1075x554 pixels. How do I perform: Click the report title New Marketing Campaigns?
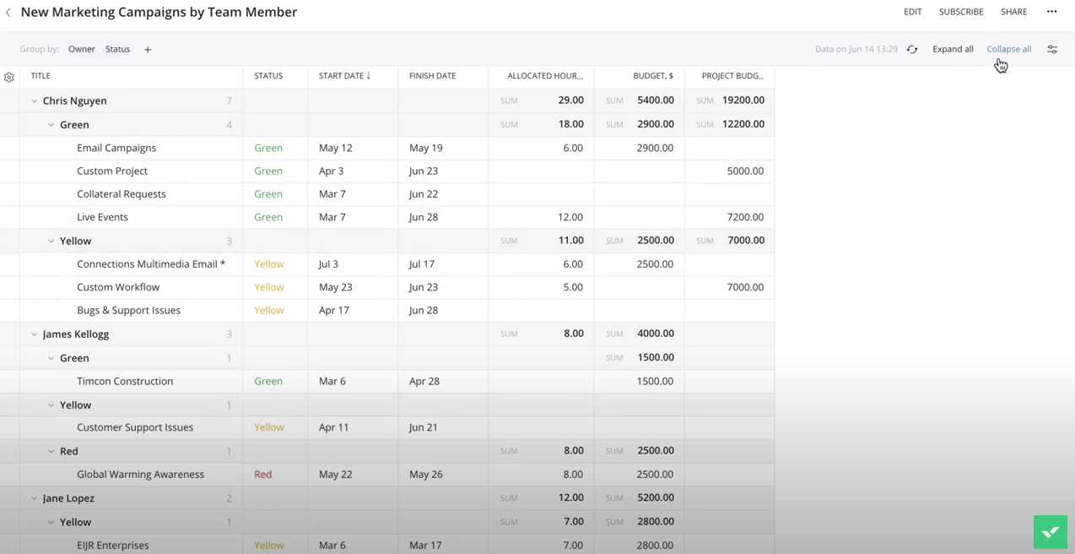click(x=159, y=12)
